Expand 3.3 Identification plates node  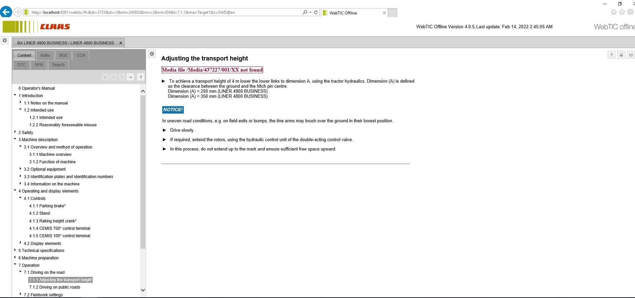click(x=20, y=176)
